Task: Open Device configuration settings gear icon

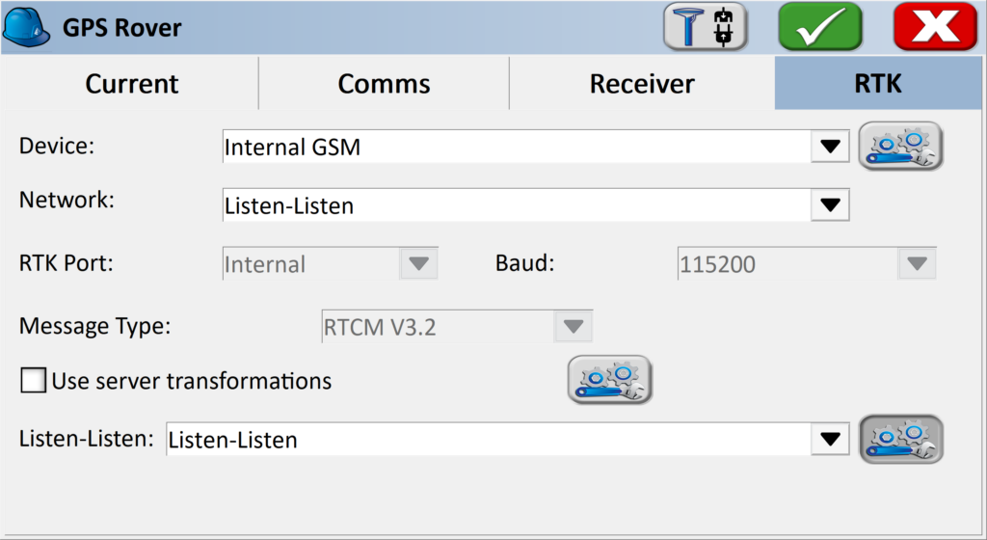Action: (x=900, y=147)
